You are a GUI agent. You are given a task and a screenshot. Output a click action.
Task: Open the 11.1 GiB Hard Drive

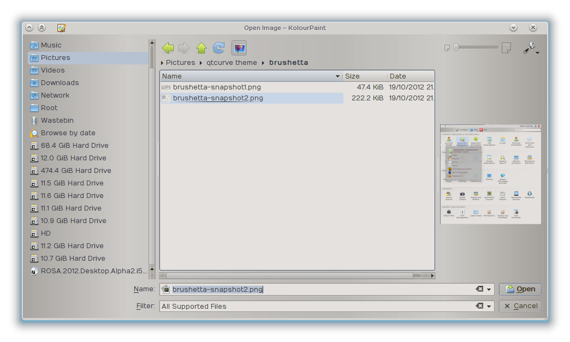tap(88, 208)
